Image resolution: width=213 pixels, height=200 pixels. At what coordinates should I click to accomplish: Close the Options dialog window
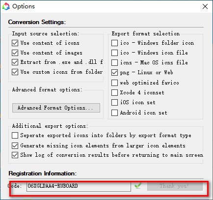[x=205, y=6]
